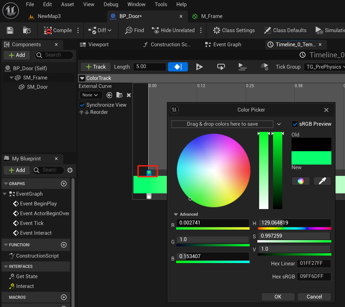
Task: Use selected asset arrow for External Curve
Action: 110,95
